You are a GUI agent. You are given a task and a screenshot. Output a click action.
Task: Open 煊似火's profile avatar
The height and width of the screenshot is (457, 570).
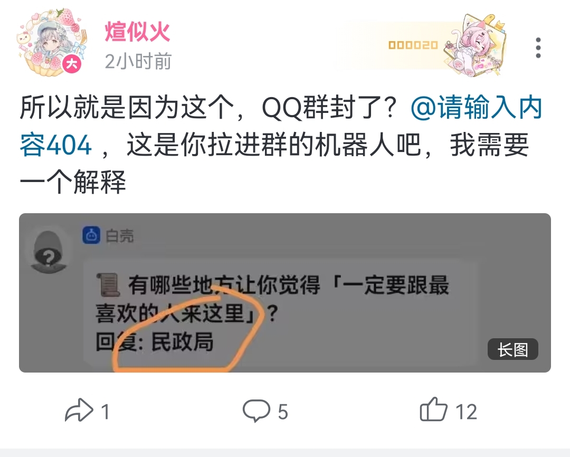point(52,43)
